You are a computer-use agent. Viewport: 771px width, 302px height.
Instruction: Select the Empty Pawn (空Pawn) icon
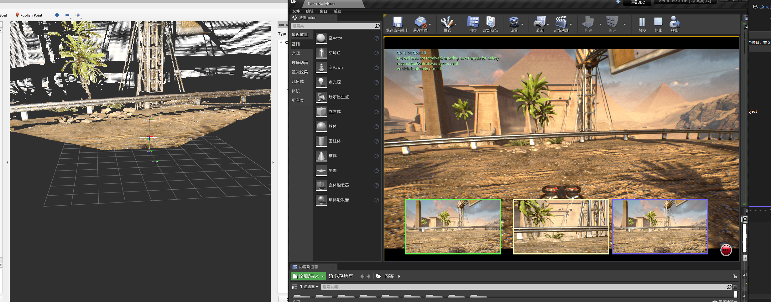[x=321, y=68]
